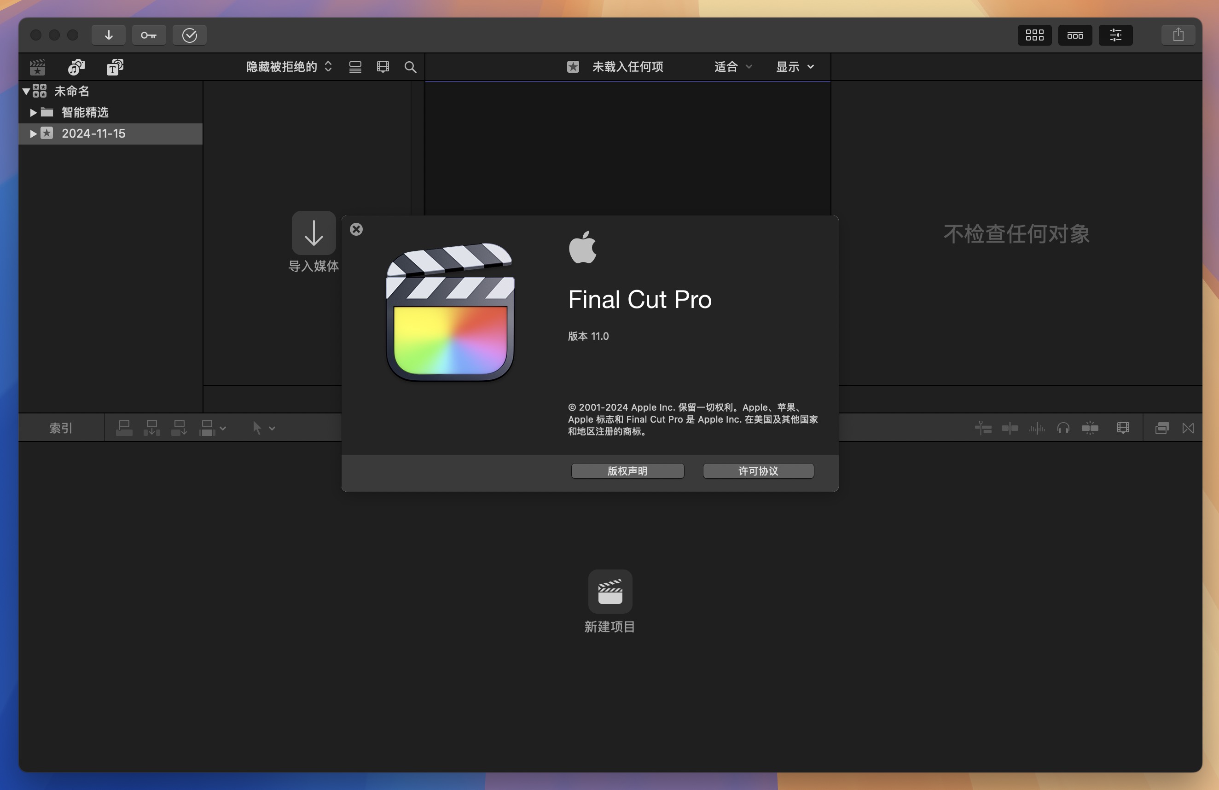This screenshot has width=1219, height=790.
Task: Click the '版权声明' button
Action: (627, 471)
